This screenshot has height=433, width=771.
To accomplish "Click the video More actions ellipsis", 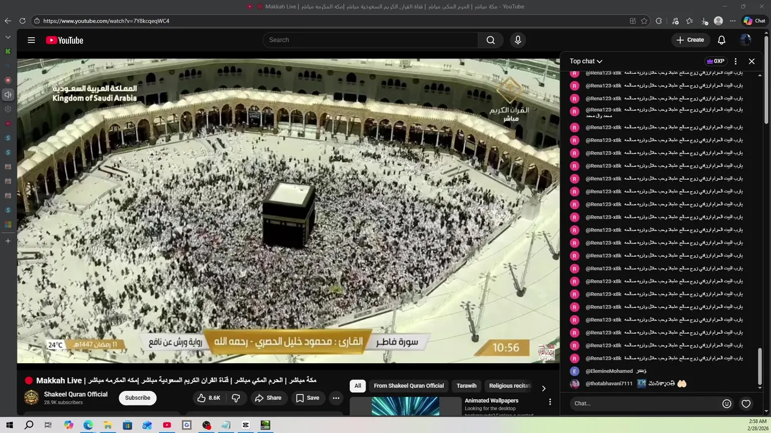I will [x=336, y=398].
